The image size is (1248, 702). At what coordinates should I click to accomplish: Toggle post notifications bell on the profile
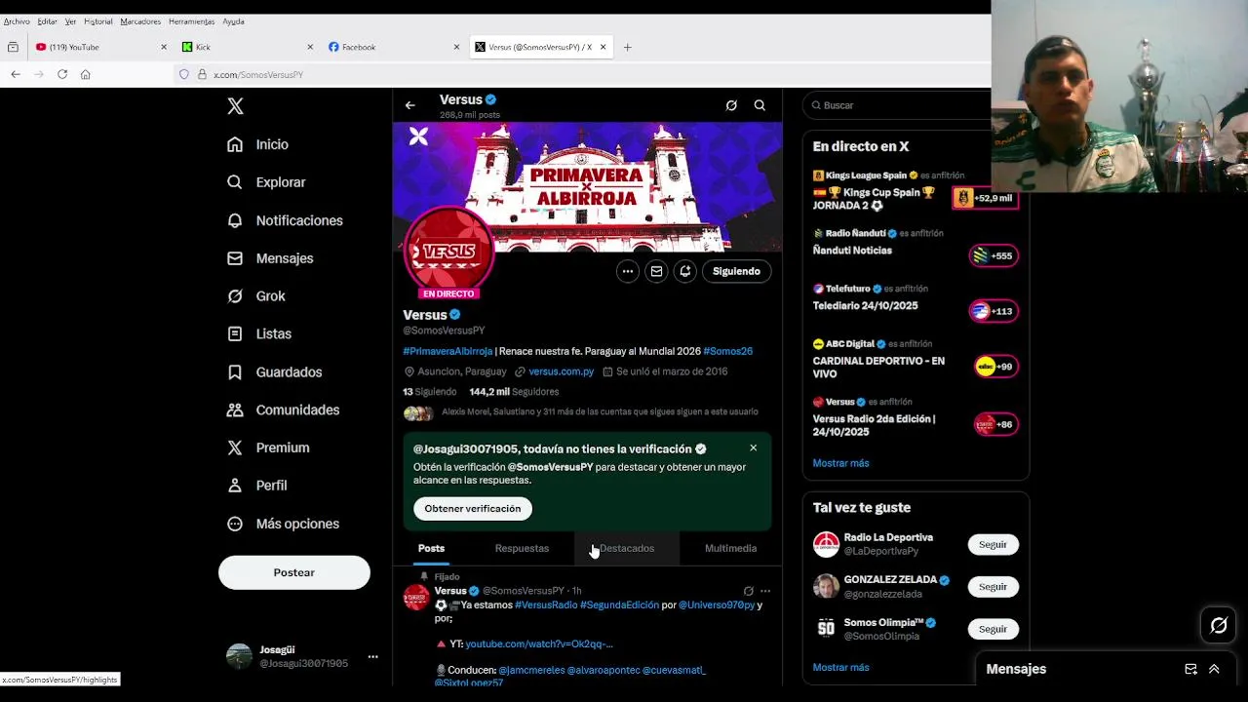pos(685,271)
